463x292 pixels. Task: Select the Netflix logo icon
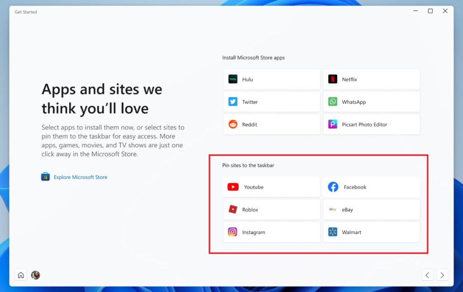[x=333, y=79]
